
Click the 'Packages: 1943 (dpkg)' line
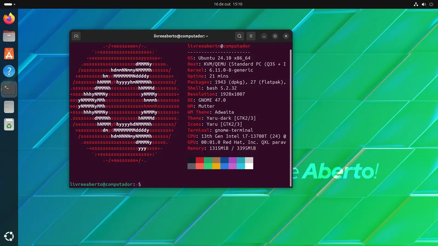237,82
